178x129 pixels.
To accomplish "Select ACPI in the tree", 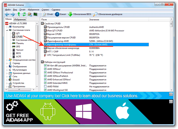I will click(x=17, y=57).
